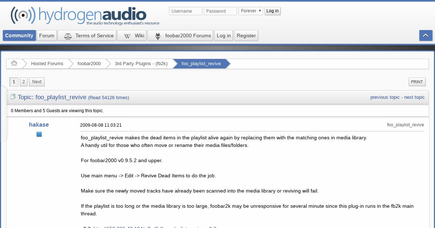Focus the Username field
This screenshot has width=435, height=228.
[x=186, y=11]
